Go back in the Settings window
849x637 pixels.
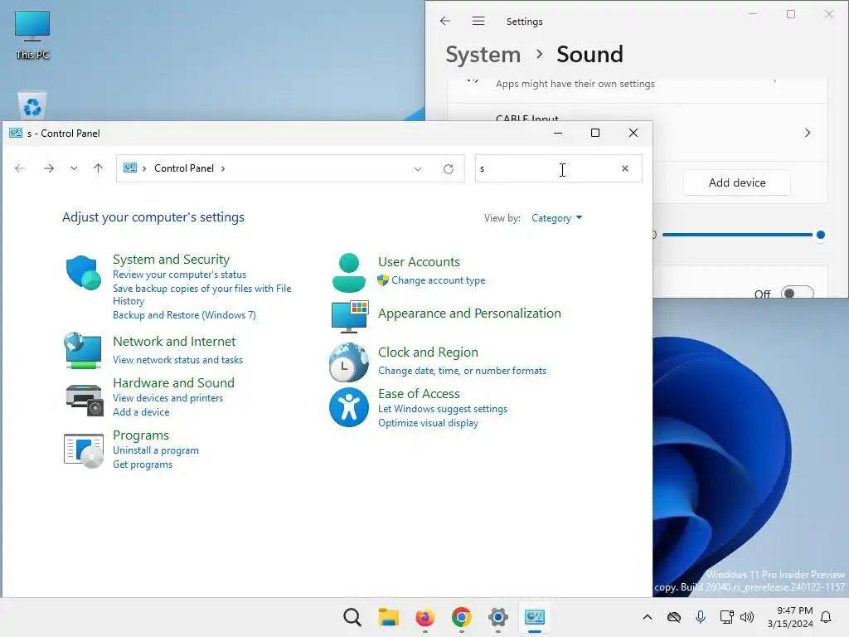click(x=445, y=21)
